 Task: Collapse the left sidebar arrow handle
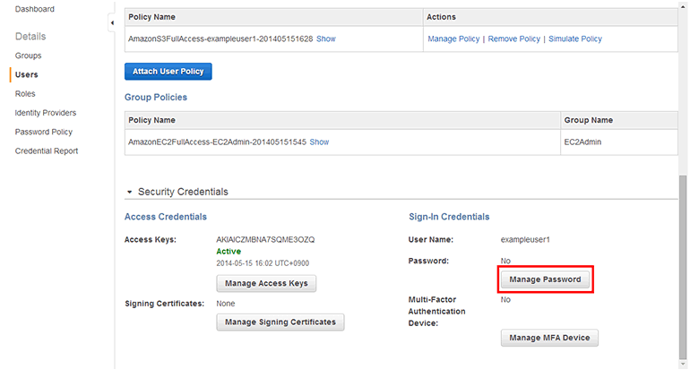(111, 21)
